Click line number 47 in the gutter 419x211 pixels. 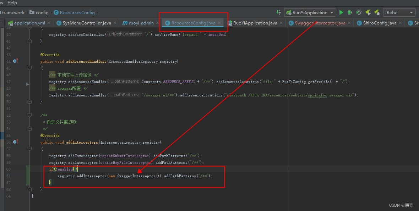8,82
